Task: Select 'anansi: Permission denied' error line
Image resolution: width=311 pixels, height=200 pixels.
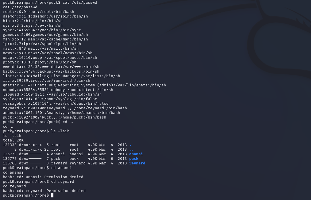Action: pos(43,177)
